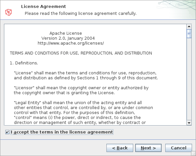The image size is (196, 156).
Task: Click the '1. Definitions.' heading
Action: pyautogui.click(x=24, y=63)
